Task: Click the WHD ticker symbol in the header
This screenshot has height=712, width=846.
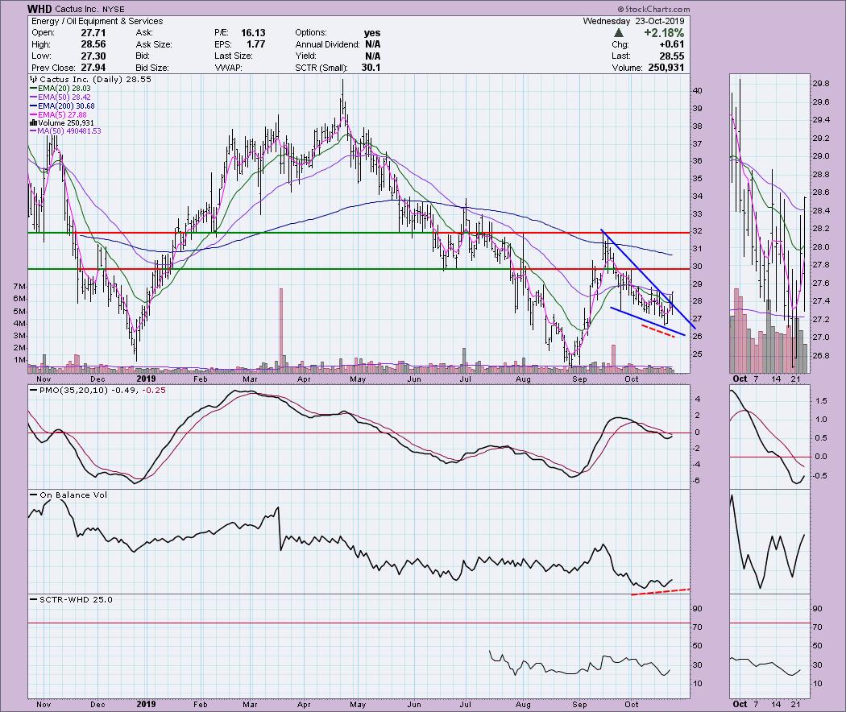Action: pyautogui.click(x=40, y=9)
